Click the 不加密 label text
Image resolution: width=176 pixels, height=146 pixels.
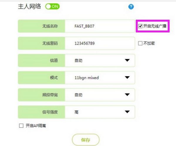[x=149, y=43]
